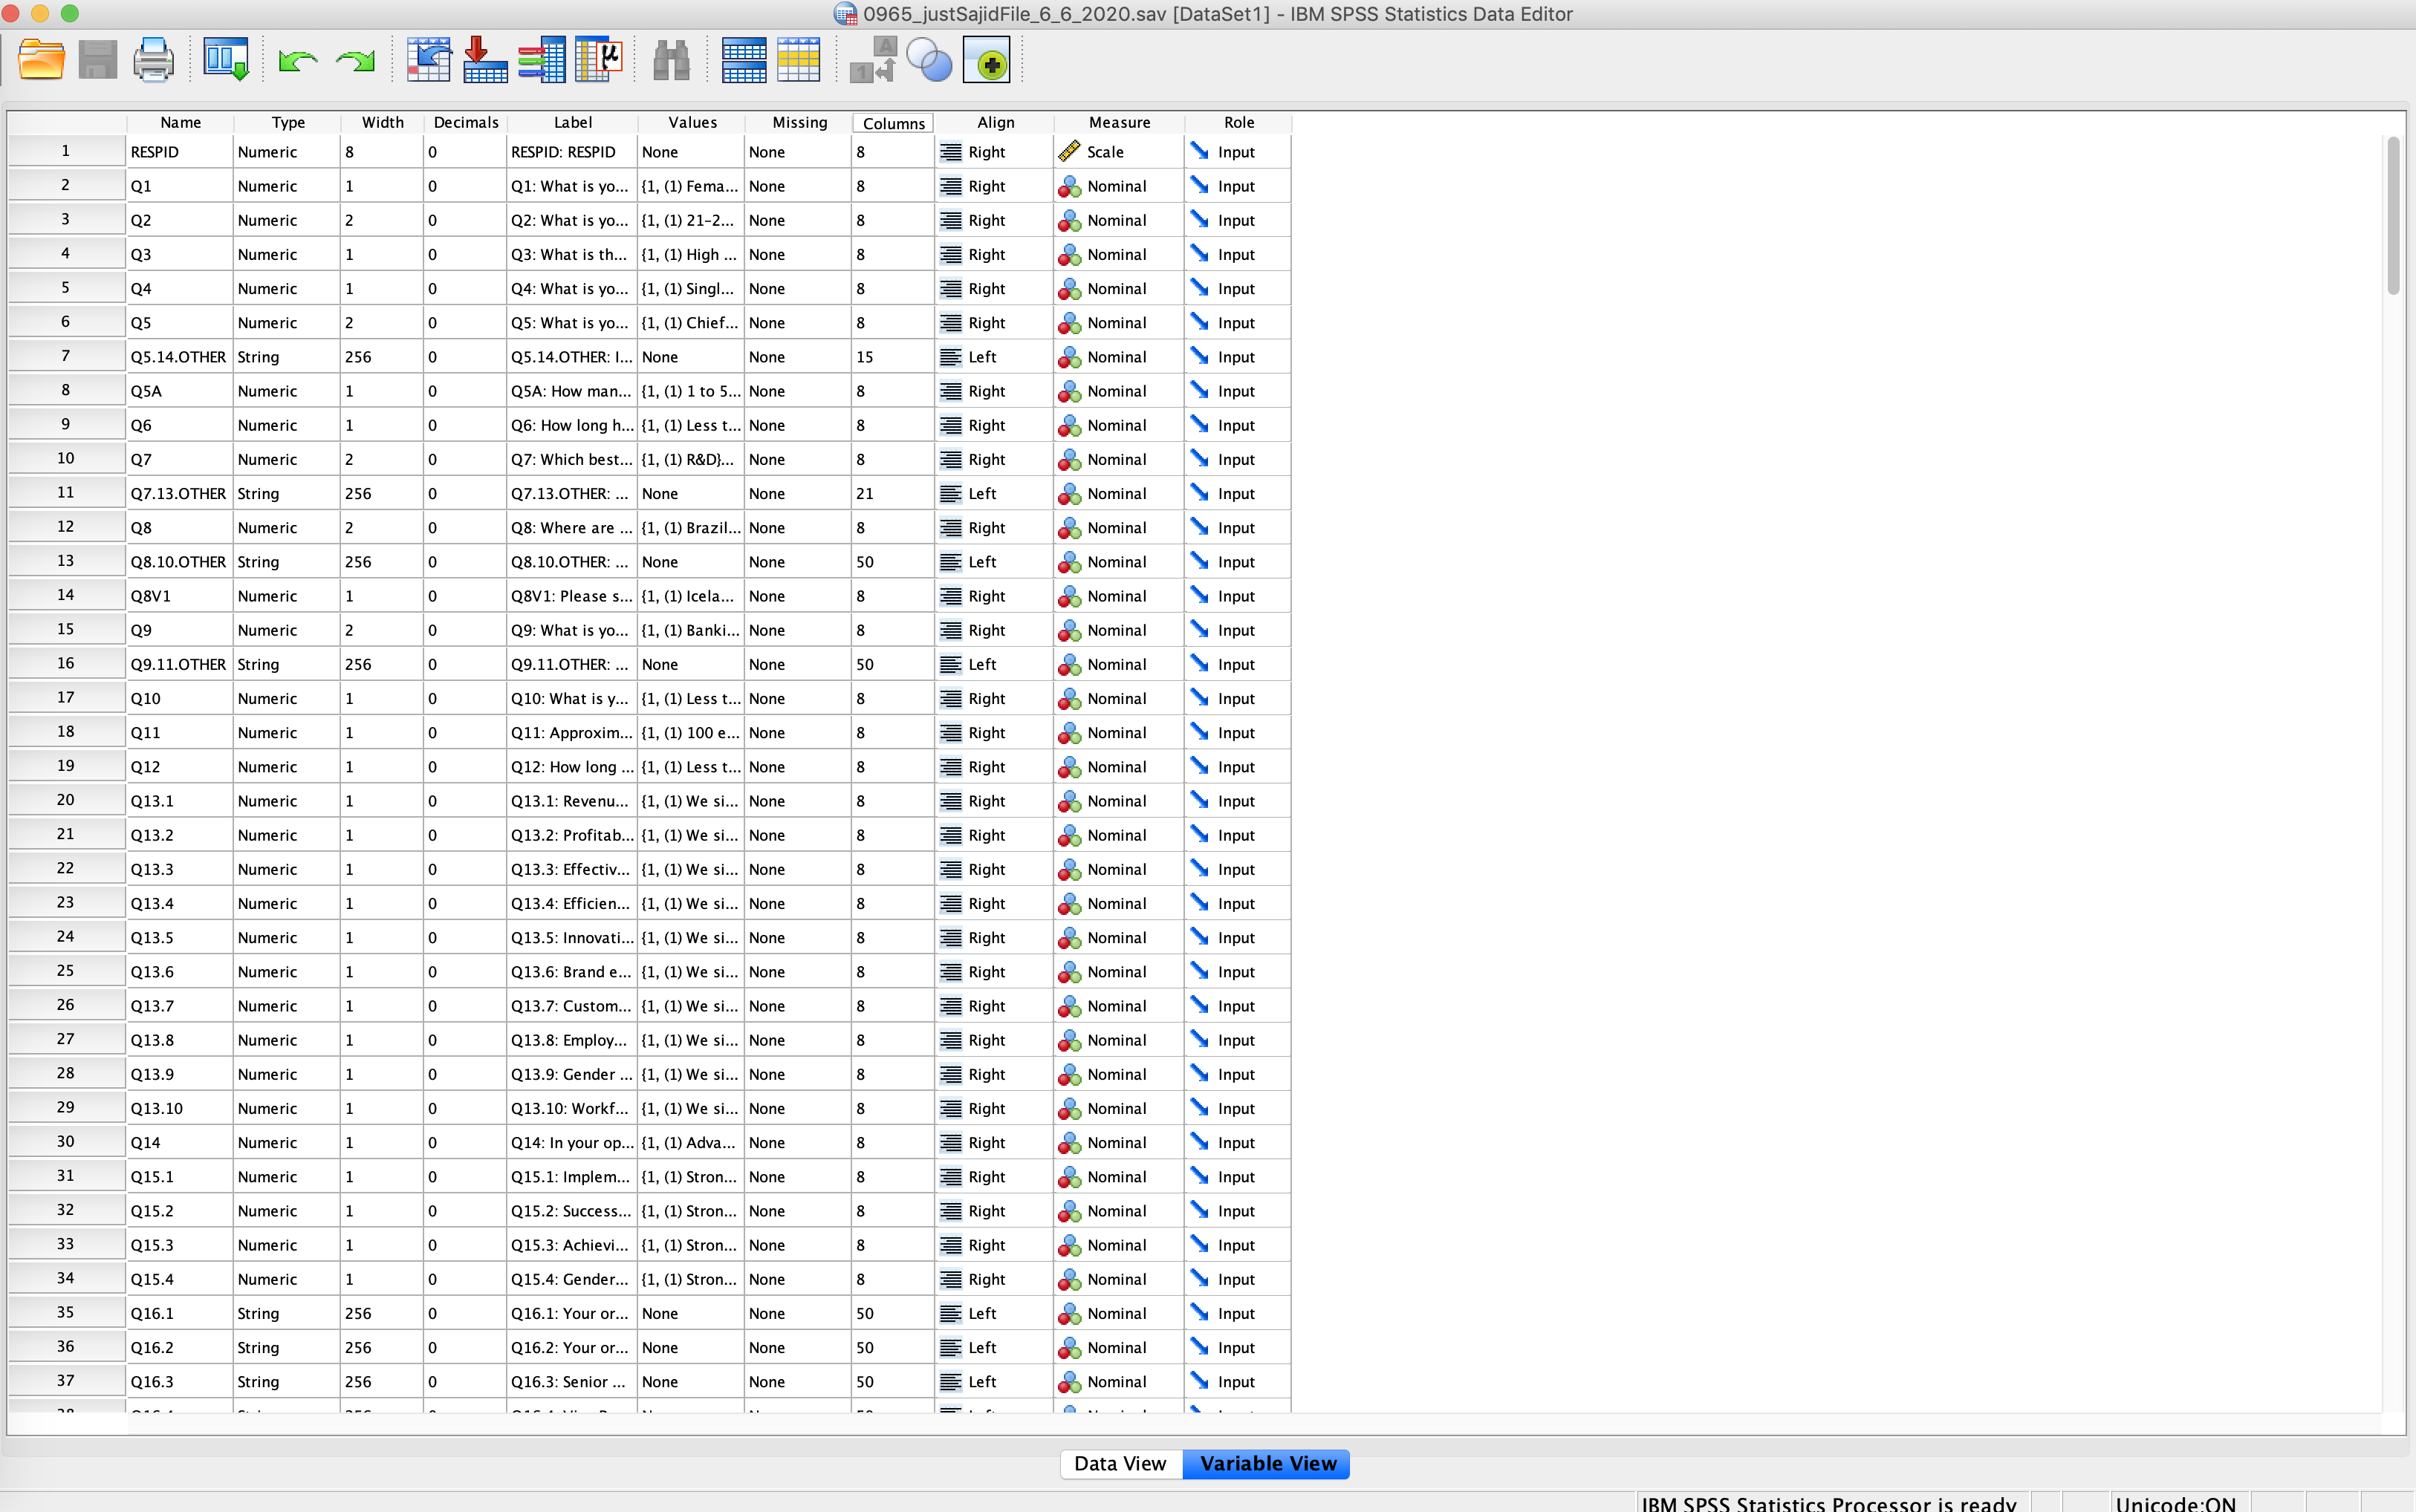Click the Nominal icon in Q1 row
2416x1512 pixels.
1069,186
